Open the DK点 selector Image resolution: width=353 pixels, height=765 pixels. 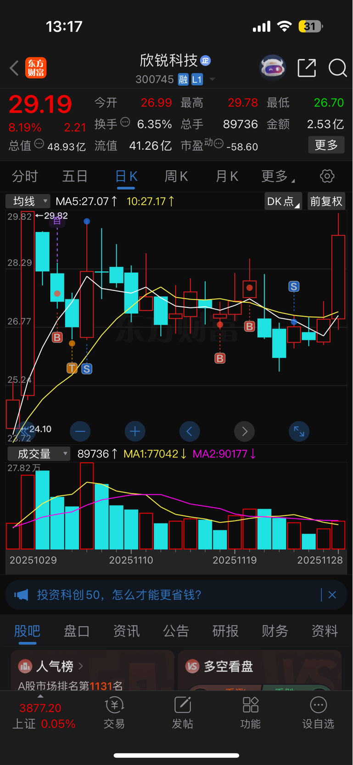coord(283,201)
